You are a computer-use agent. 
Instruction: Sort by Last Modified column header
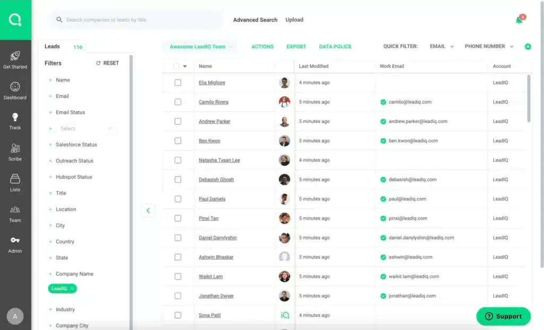(x=313, y=66)
